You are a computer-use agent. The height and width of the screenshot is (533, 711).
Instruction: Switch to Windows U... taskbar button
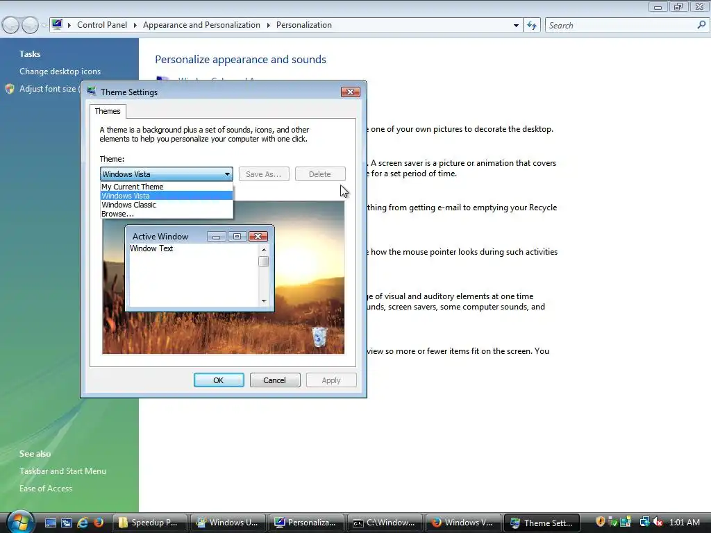point(228,523)
